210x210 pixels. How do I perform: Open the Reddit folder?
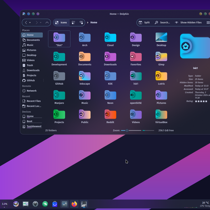[x=110, y=116]
